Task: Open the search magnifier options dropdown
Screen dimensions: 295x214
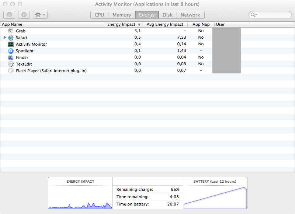Action: [x=254, y=15]
